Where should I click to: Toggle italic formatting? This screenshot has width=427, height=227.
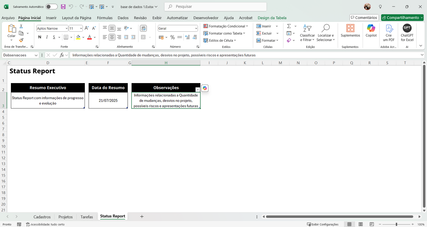point(47,37)
